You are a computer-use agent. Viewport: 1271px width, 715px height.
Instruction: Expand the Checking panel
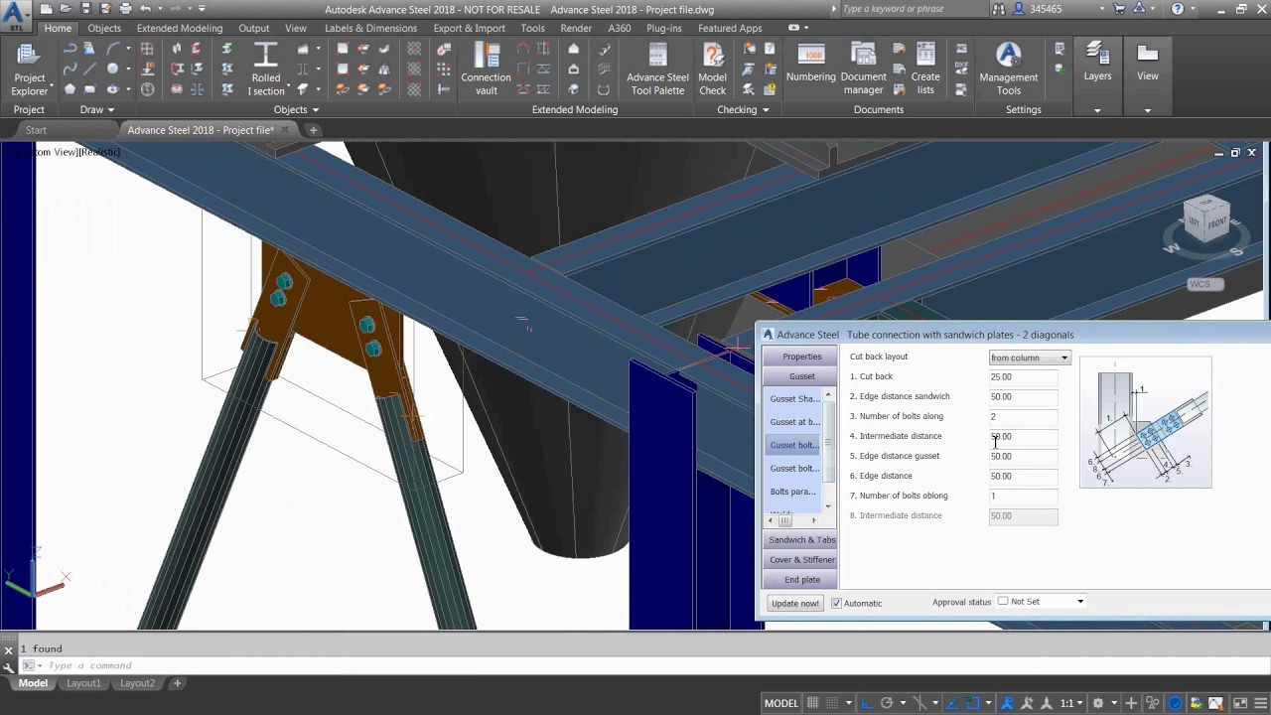point(743,109)
